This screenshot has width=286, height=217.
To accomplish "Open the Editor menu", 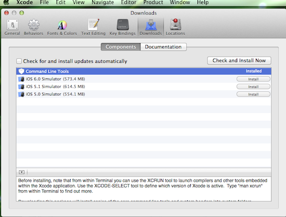I will coord(128,3).
